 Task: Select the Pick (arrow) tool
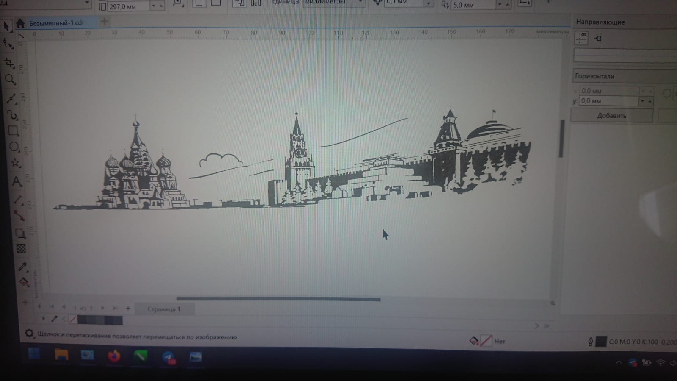click(x=6, y=27)
